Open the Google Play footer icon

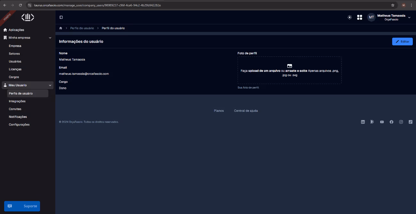tap(372, 122)
